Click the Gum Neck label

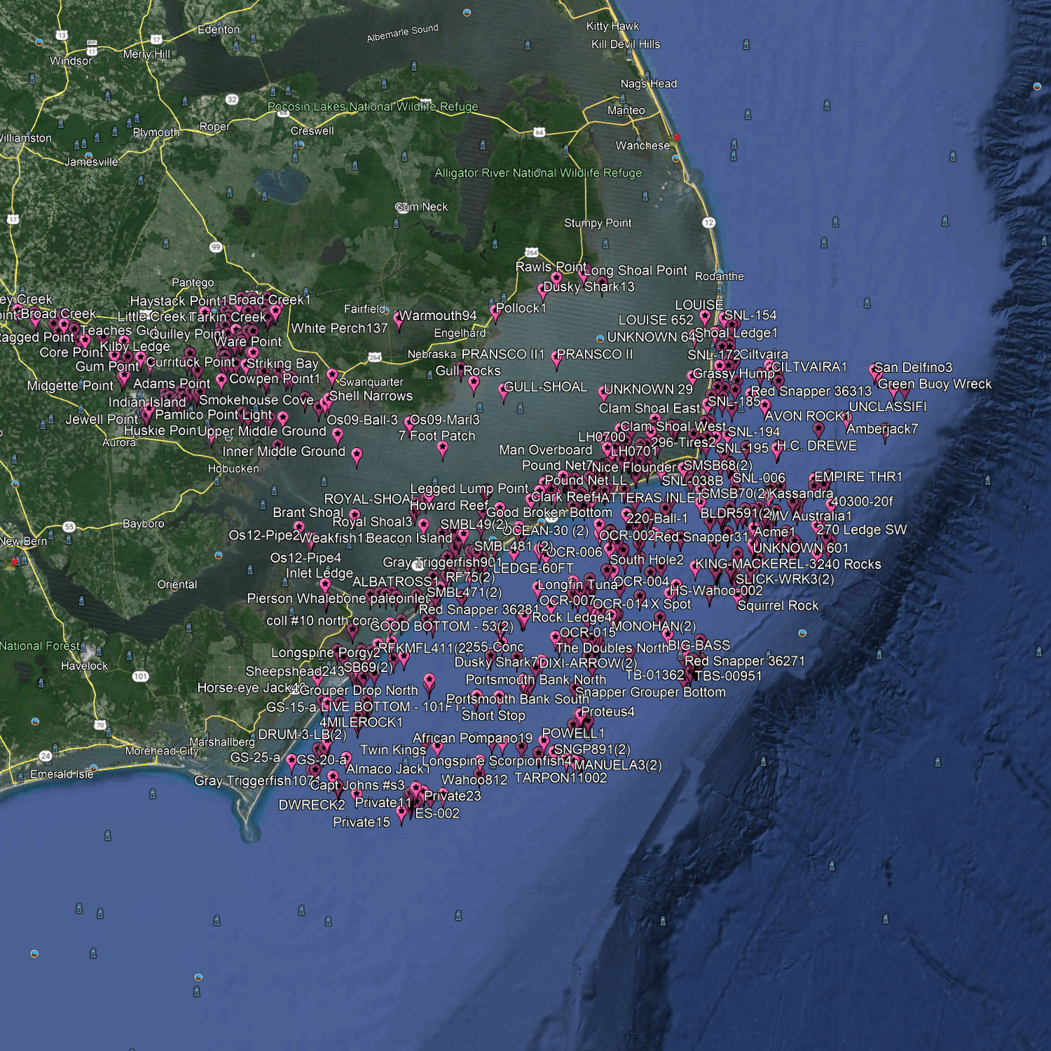421,207
